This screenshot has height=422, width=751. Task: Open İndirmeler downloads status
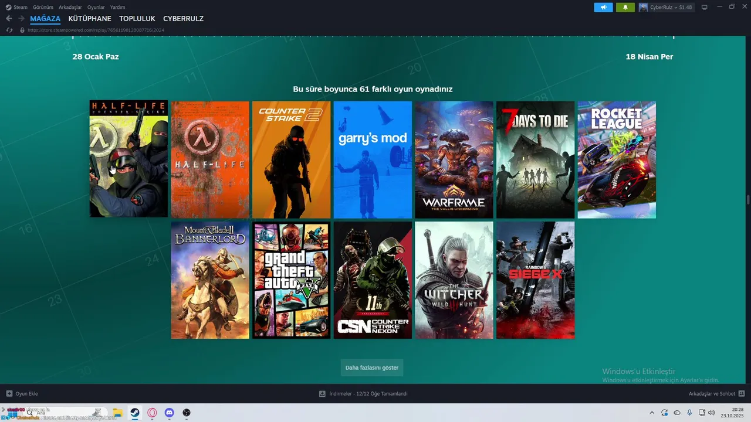(x=363, y=394)
